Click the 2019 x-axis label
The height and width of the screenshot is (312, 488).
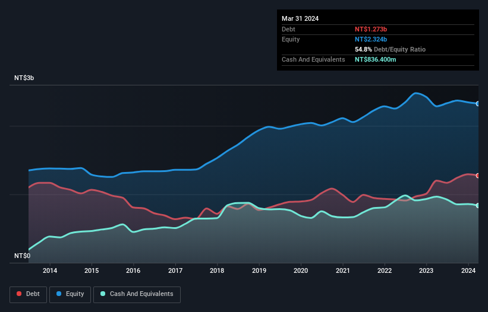[259, 270]
